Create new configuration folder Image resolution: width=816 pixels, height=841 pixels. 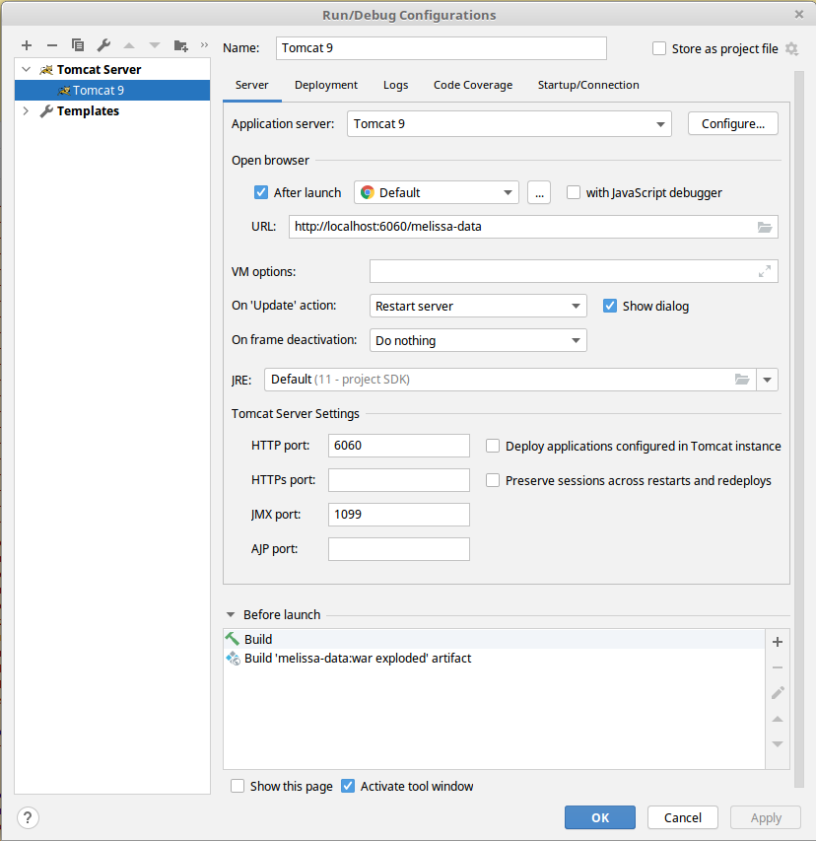point(181,46)
